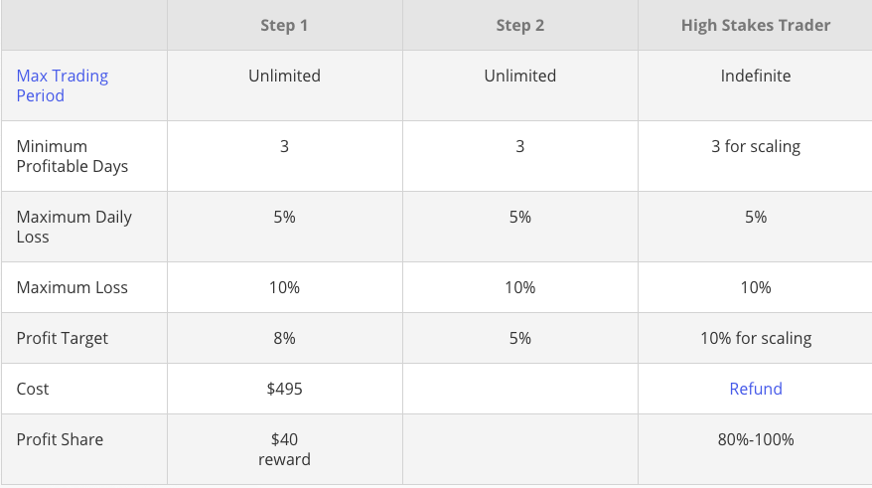
Task: Click the Indefinite trading period cell
Action: pos(755,76)
